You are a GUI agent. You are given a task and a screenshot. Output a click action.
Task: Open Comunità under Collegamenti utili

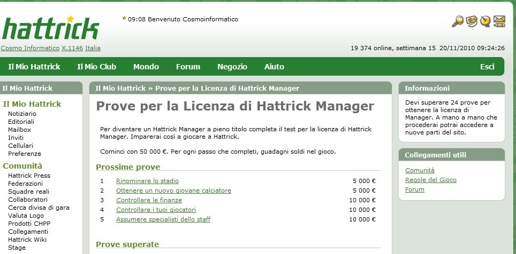(x=420, y=170)
